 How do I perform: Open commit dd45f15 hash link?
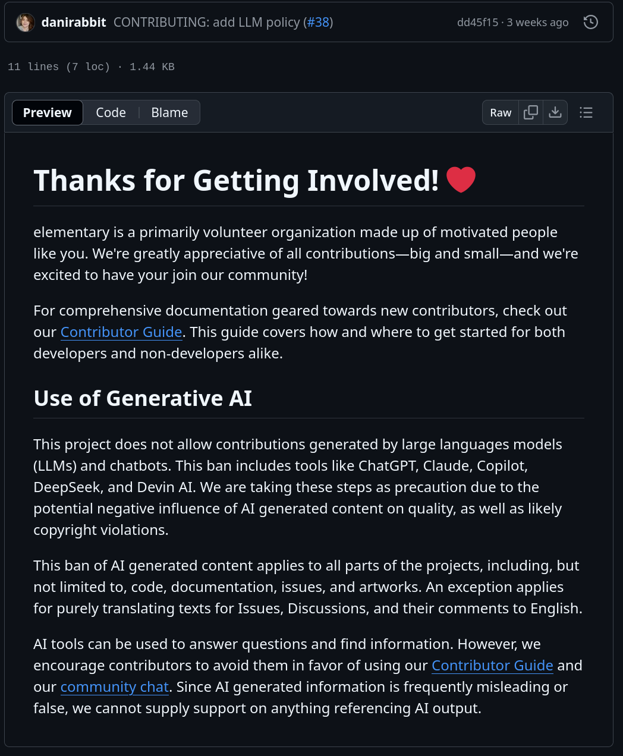477,23
